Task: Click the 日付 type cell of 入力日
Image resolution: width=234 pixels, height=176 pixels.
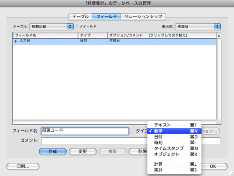Action: pyautogui.click(x=84, y=41)
